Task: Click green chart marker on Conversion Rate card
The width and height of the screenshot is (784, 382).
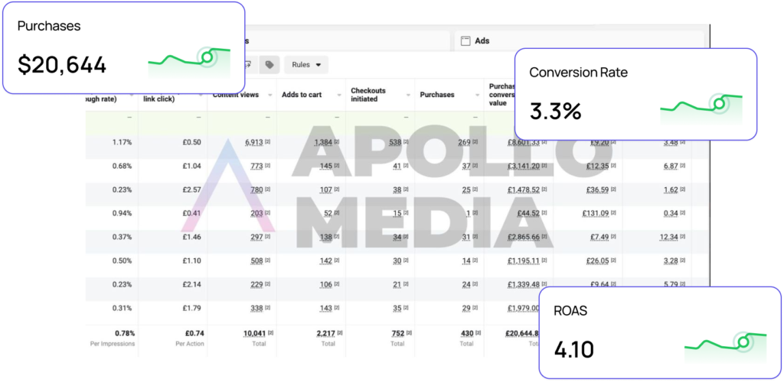Action: tap(718, 103)
